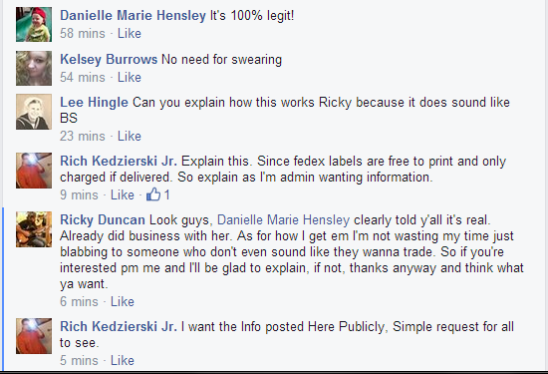Image resolution: width=548 pixels, height=374 pixels.
Task: Open Rich Kedzierski Jr.'s avatar on the fedex comment
Action: click(34, 171)
